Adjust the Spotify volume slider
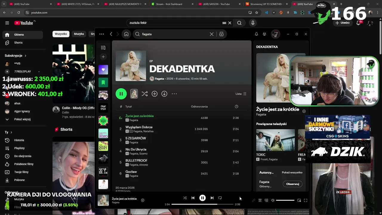Viewport: 382px width, 215px height. (x=285, y=200)
